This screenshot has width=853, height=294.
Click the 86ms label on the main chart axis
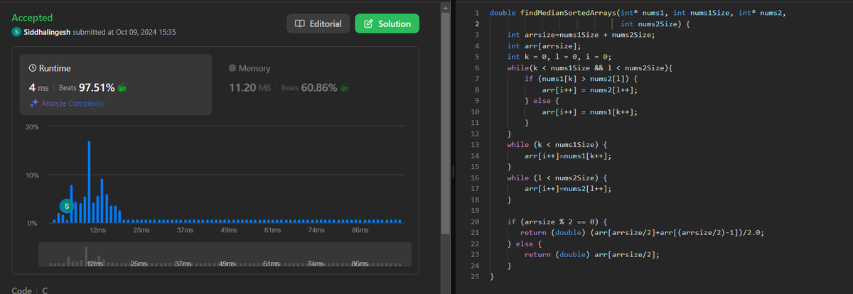(x=360, y=232)
